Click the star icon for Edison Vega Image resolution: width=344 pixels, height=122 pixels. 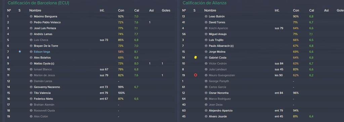pos(20,51)
